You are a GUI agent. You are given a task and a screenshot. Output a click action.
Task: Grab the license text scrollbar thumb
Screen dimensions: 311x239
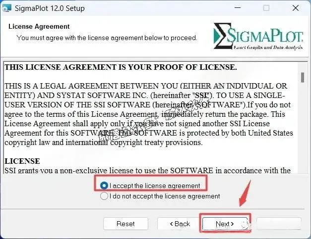coord(302,77)
